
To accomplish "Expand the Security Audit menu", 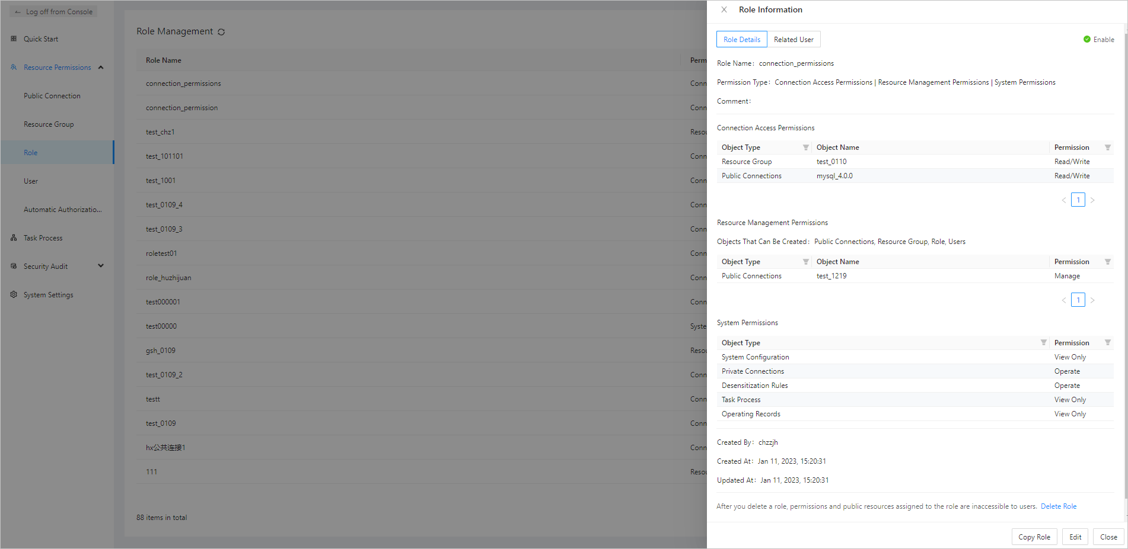I will [101, 266].
